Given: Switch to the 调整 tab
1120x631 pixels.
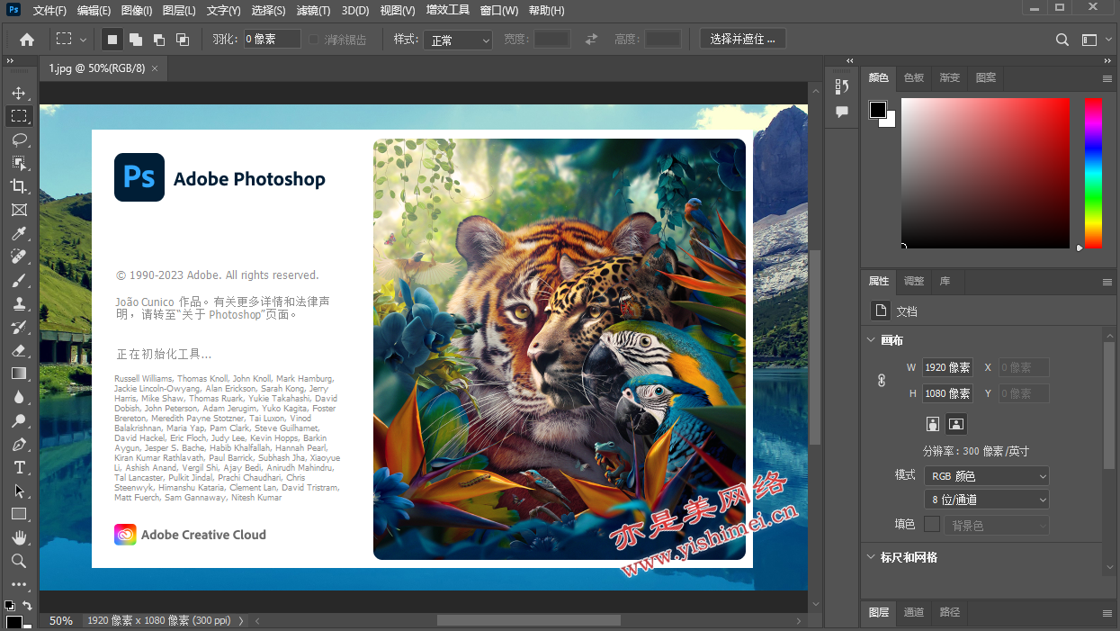Looking at the screenshot, I should tap(914, 281).
